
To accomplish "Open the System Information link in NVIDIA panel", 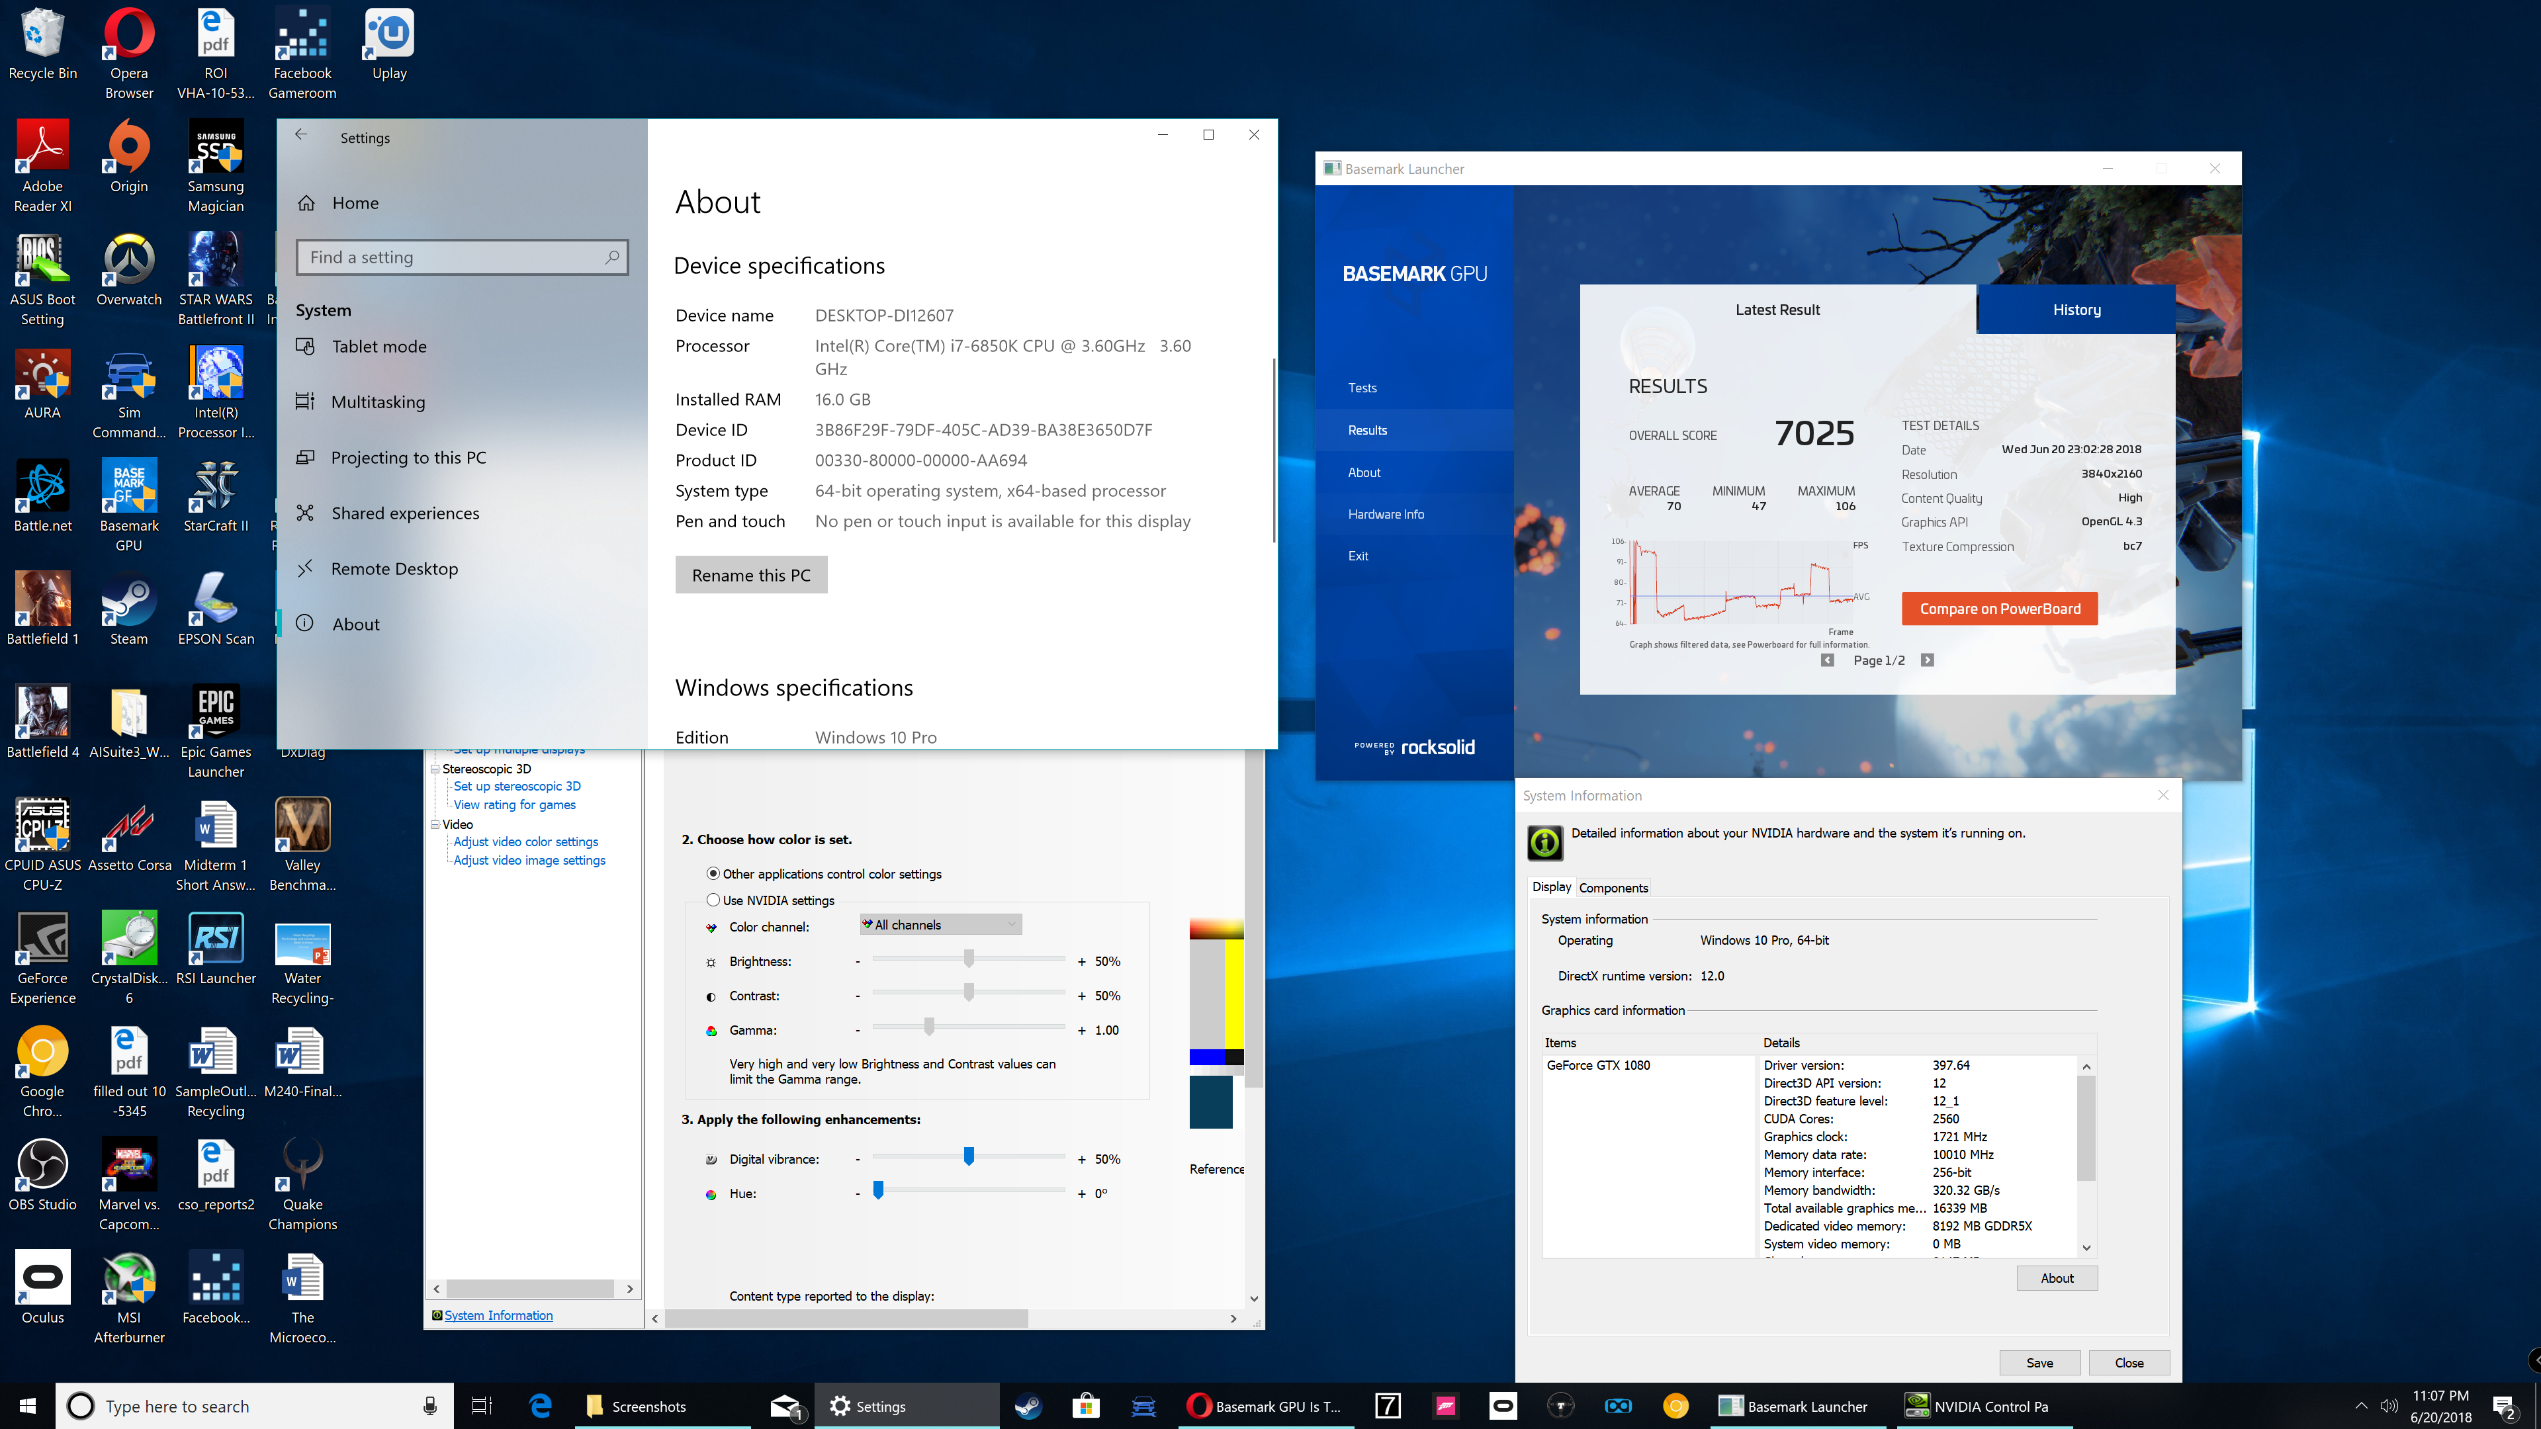I will point(498,1315).
